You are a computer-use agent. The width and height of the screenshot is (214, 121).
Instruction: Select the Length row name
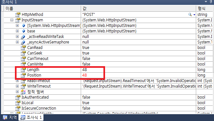tap(33, 70)
